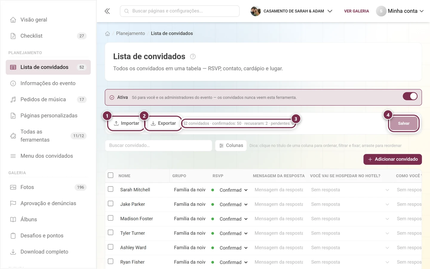The image size is (430, 269).
Task: Open Ashley Ward's hotel answer dropdown
Action: tap(350, 248)
